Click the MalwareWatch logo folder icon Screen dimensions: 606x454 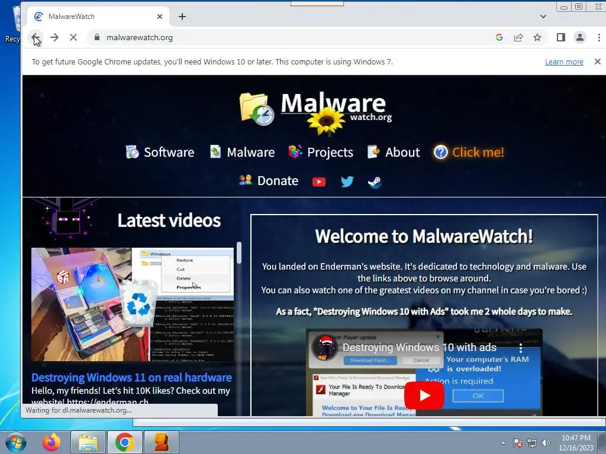[257, 109]
